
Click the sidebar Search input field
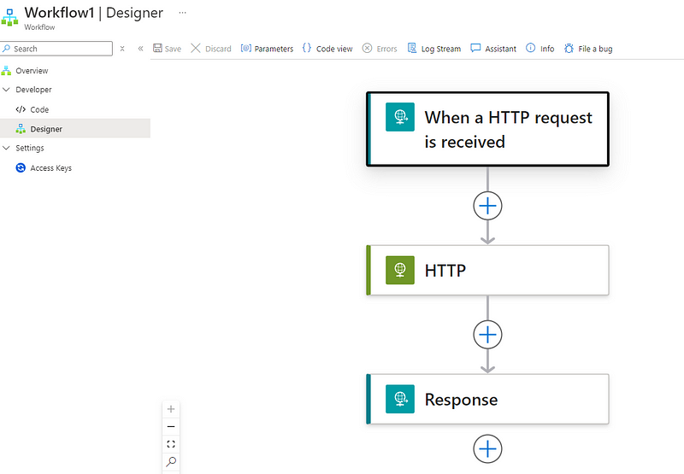(56, 49)
